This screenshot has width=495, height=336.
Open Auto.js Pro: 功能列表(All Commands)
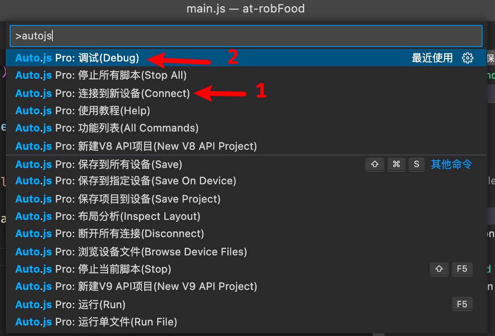coord(246,128)
